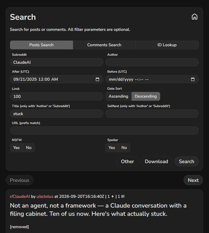Select No for NSFW filter

click(29, 147)
